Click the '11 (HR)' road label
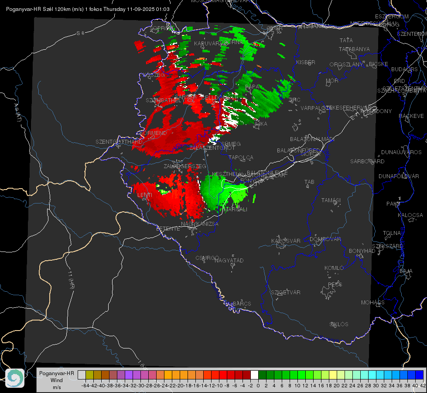 pyautogui.click(x=72, y=279)
